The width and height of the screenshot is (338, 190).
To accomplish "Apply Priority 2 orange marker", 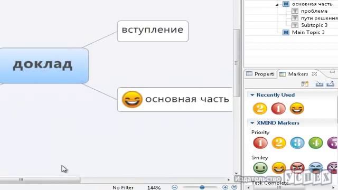I will [x=279, y=143].
